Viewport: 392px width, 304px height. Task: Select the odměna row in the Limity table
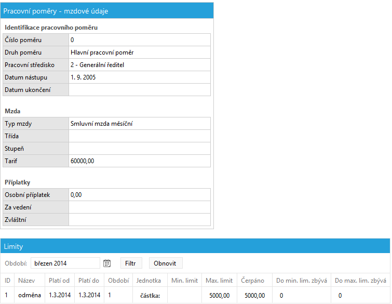[x=195, y=295]
